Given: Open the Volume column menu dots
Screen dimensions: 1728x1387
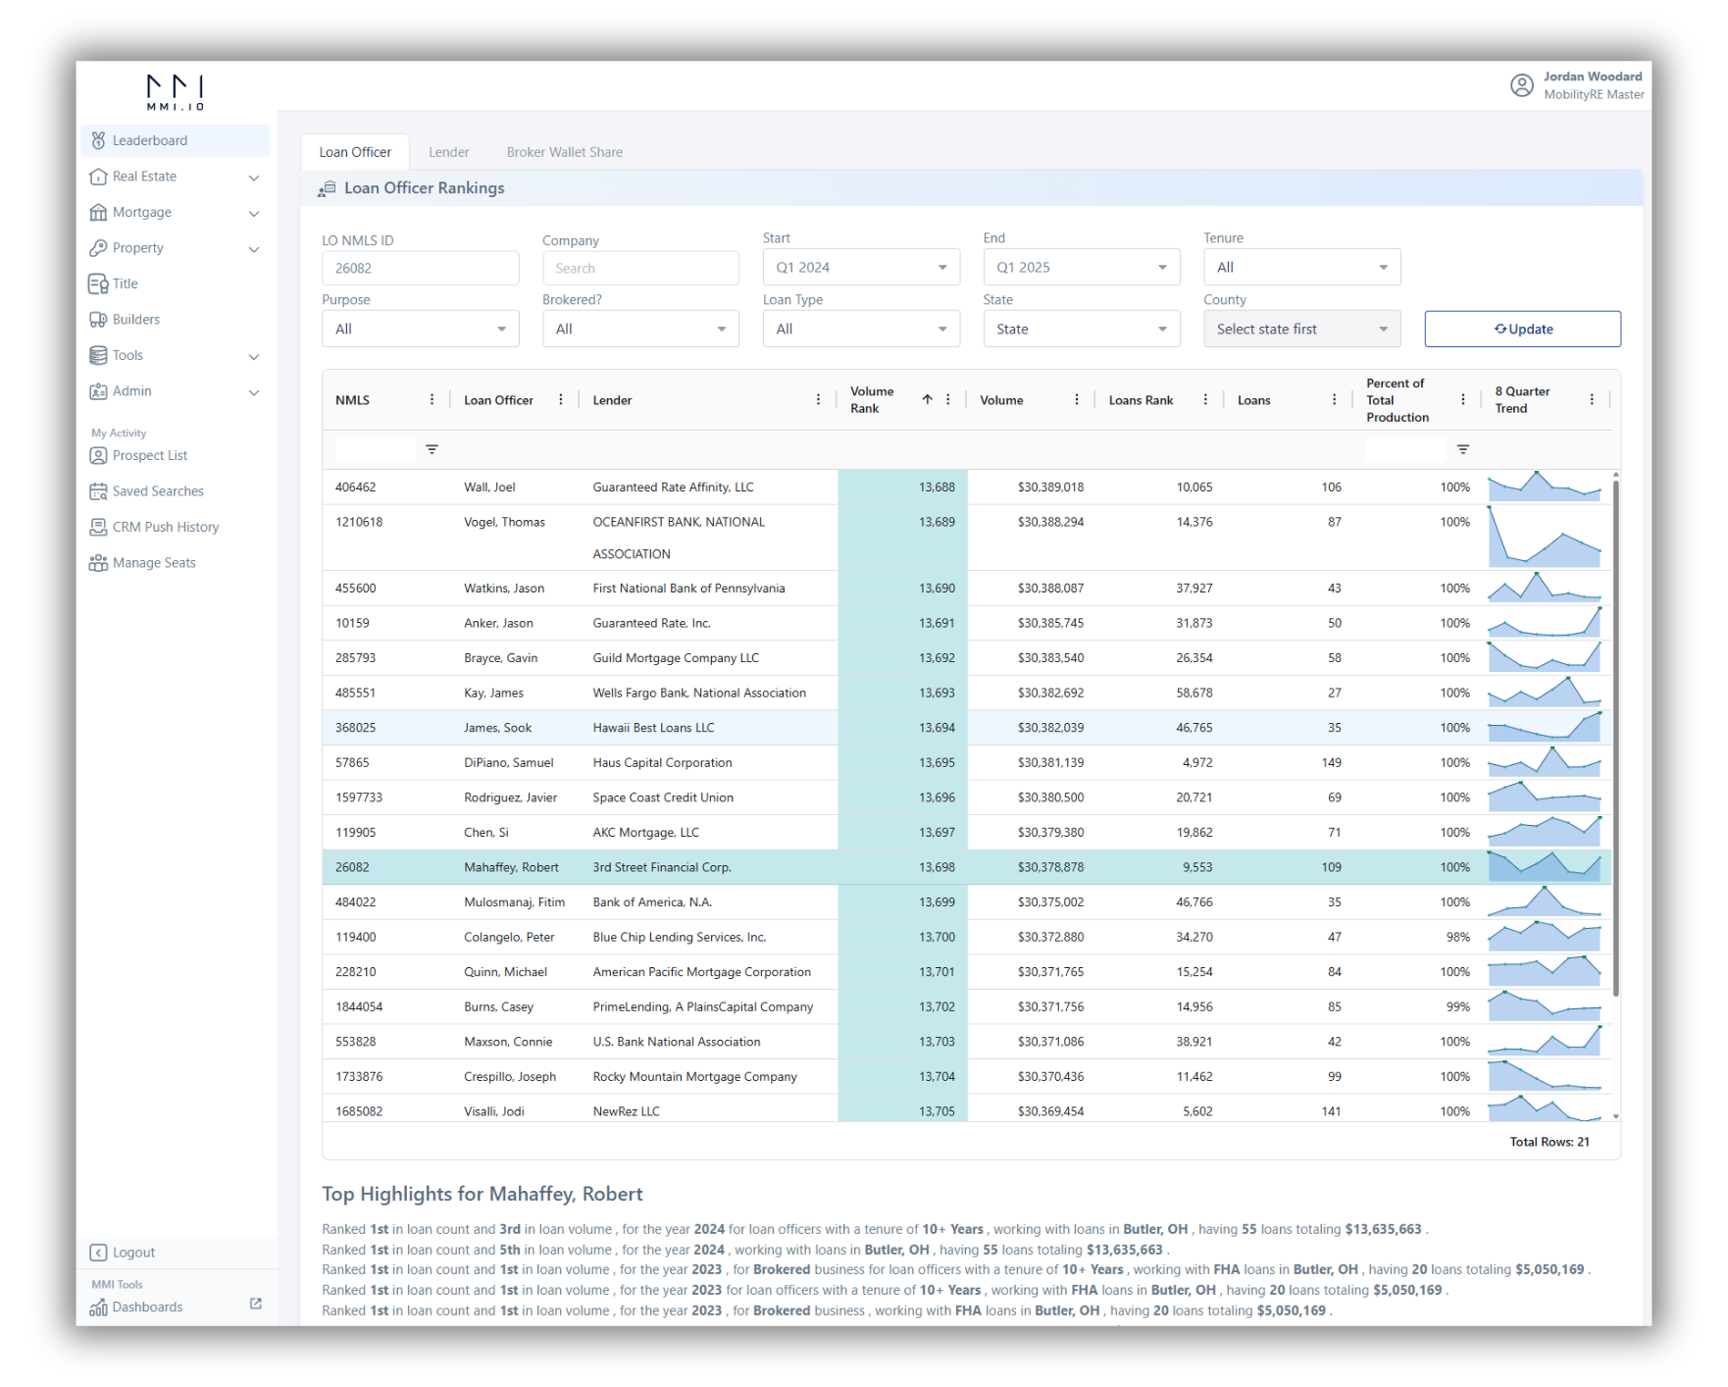Looking at the screenshot, I should 1076,399.
